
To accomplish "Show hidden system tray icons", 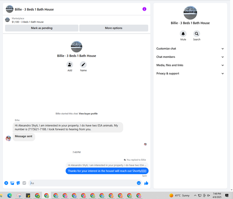I will 195,195.
